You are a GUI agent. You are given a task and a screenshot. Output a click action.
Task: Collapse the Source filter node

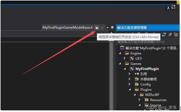tap(140, 105)
